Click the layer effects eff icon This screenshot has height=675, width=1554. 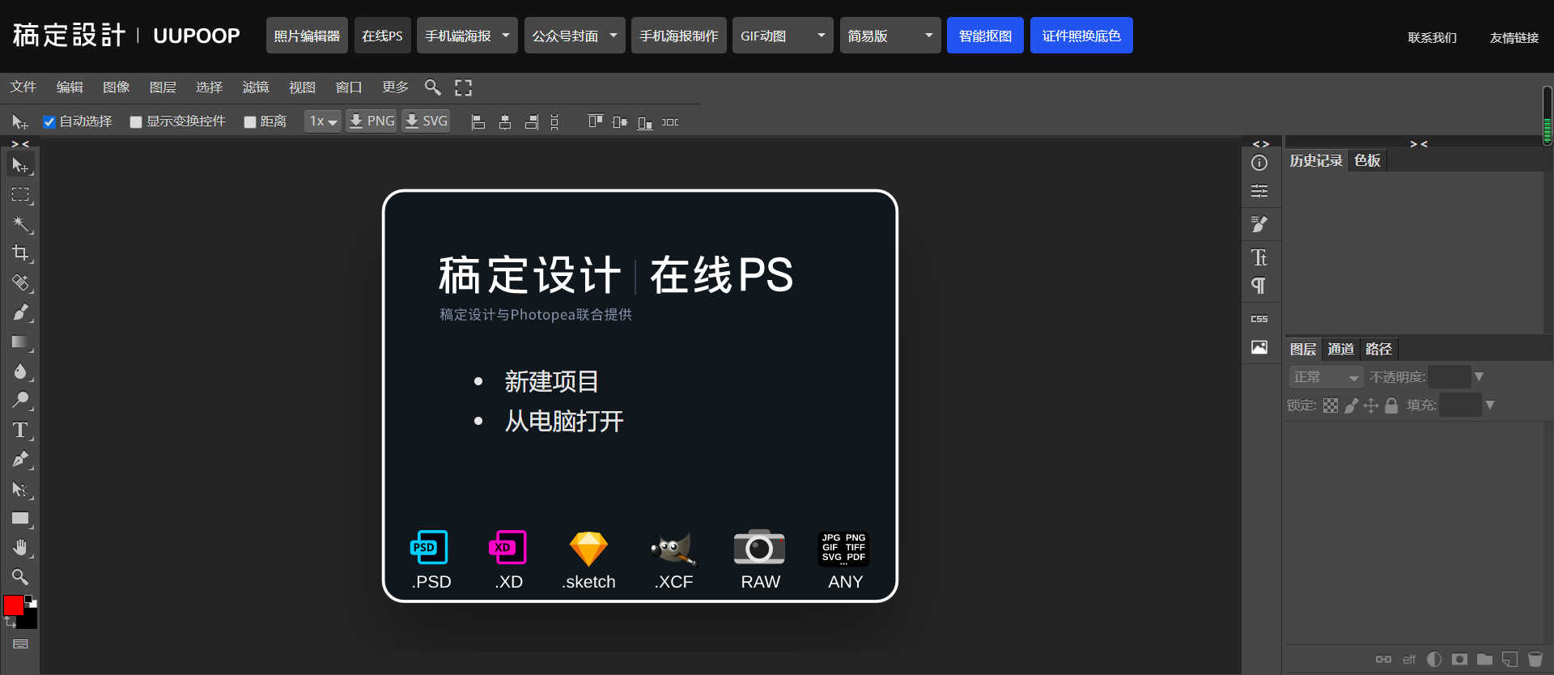(1409, 660)
